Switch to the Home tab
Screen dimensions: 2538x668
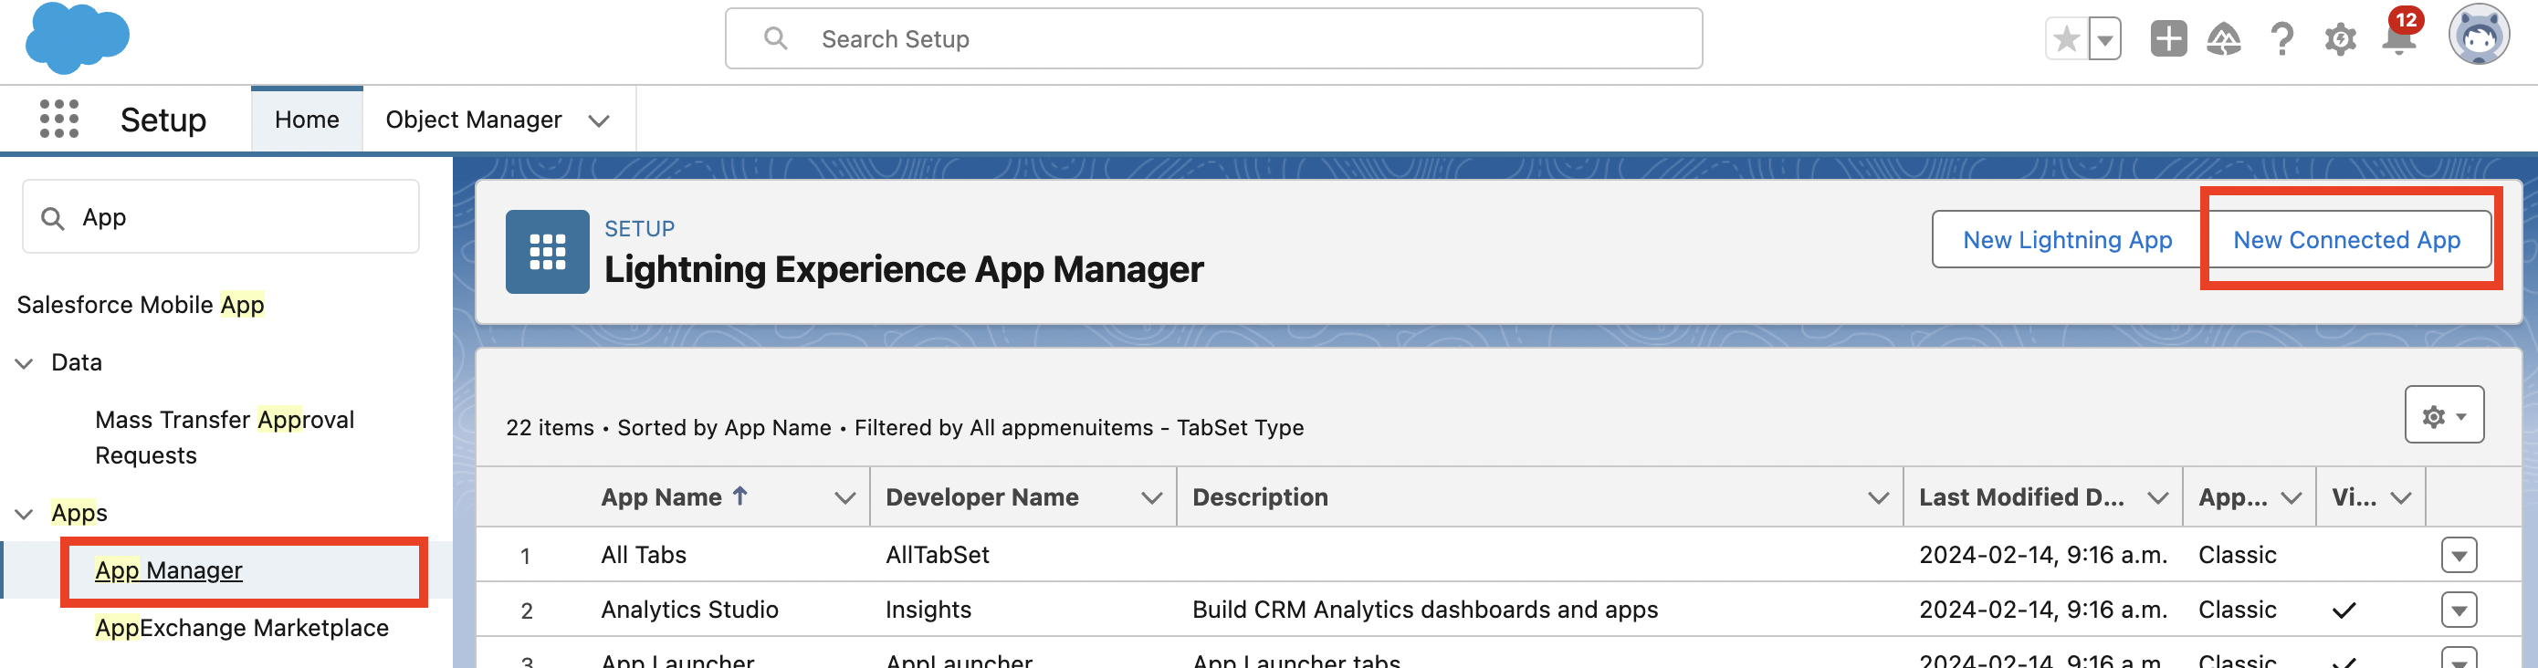pos(307,120)
